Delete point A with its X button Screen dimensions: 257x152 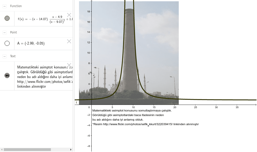click(69, 41)
